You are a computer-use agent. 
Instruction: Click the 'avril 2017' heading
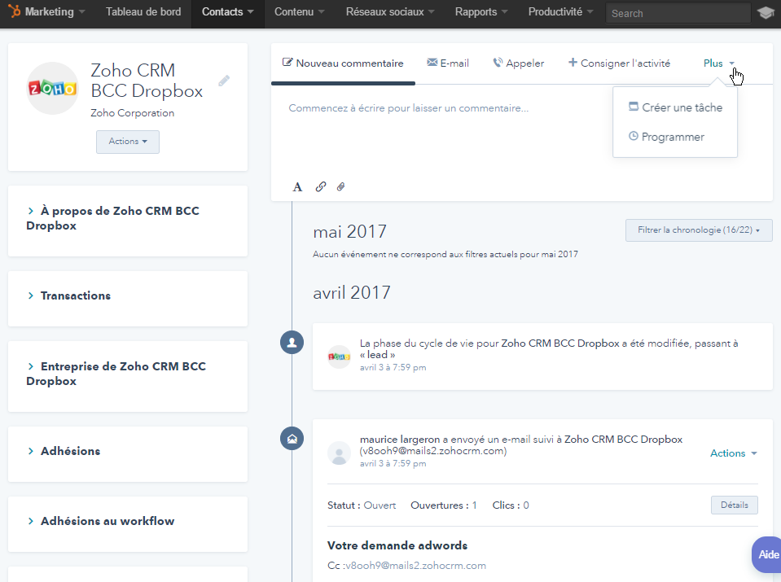tap(352, 293)
